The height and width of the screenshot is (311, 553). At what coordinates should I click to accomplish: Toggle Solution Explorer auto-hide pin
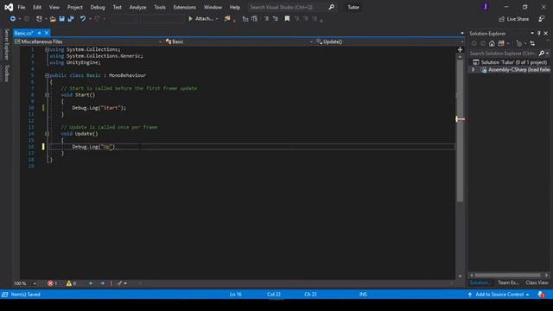(539, 33)
